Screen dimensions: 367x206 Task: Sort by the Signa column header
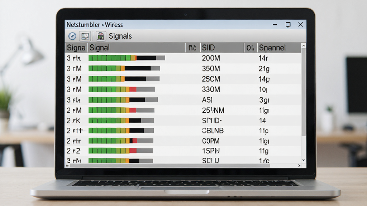click(76, 48)
